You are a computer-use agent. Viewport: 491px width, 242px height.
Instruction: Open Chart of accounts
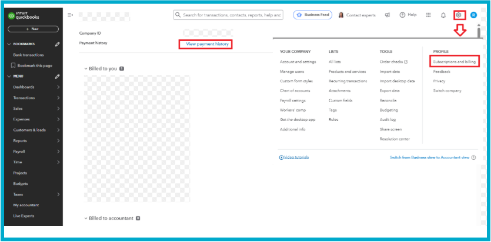pos(295,90)
